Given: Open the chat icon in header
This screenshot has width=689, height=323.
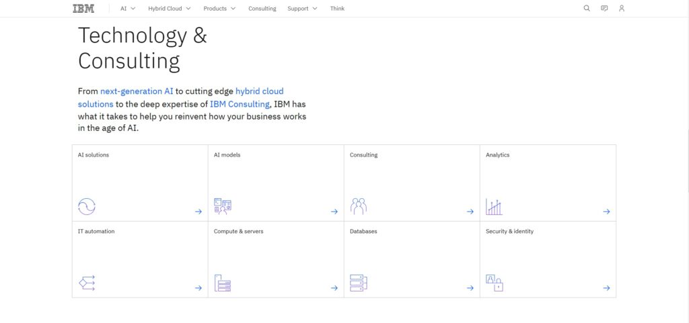Looking at the screenshot, I should pos(604,8).
